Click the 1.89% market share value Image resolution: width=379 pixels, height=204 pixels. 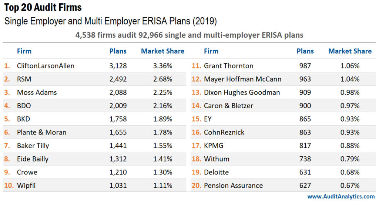coord(163,119)
